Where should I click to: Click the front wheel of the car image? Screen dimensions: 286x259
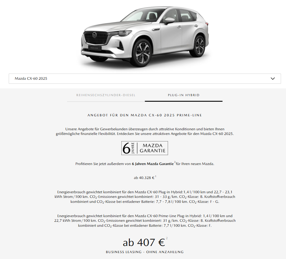[143, 53]
